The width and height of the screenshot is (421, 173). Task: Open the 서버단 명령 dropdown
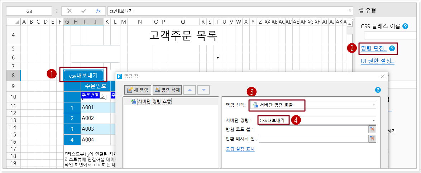pyautogui.click(x=374, y=121)
